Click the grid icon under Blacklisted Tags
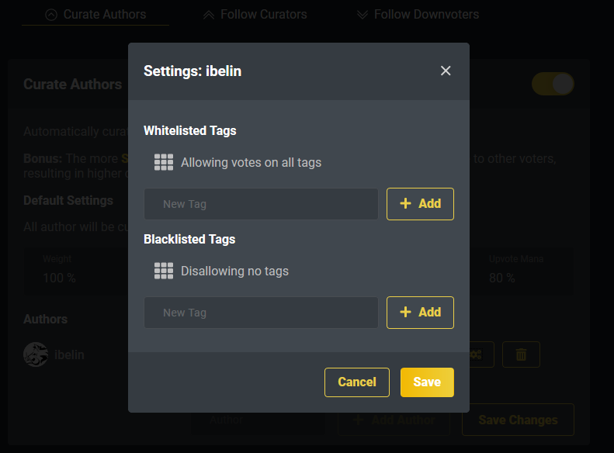The width and height of the screenshot is (614, 453). 163,271
